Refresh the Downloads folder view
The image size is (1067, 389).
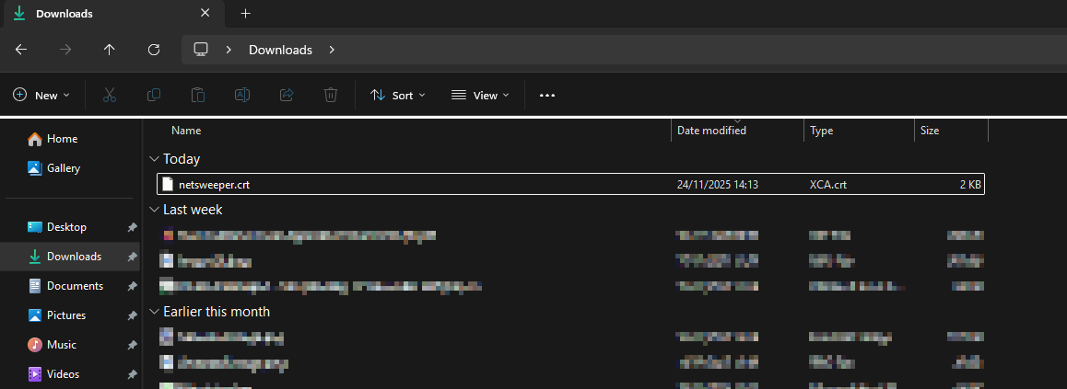coord(154,50)
